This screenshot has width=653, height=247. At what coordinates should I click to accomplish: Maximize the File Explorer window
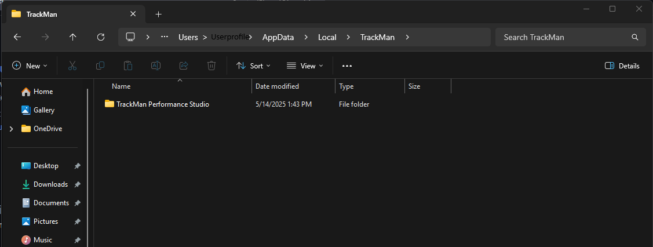click(x=612, y=9)
